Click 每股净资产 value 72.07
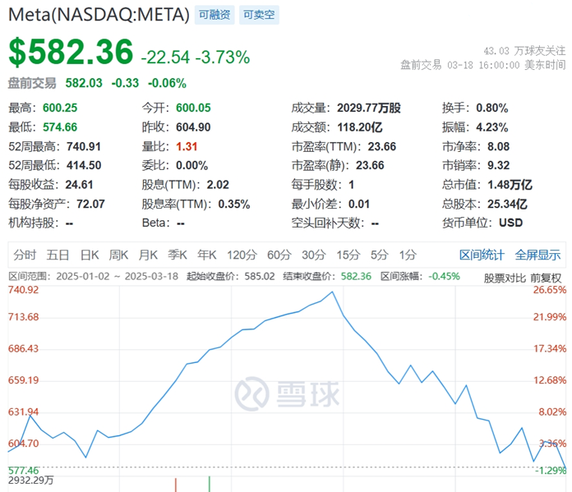The height and width of the screenshot is (492, 572). tap(91, 204)
